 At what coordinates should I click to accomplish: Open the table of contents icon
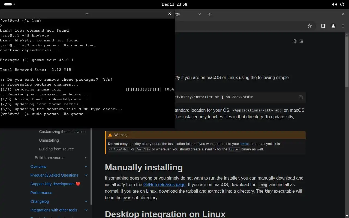[x=301, y=41]
